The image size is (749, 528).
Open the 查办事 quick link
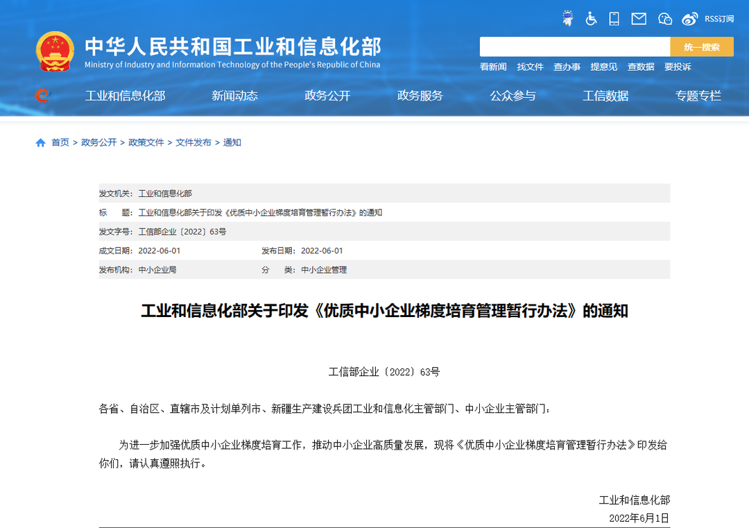pyautogui.click(x=567, y=67)
